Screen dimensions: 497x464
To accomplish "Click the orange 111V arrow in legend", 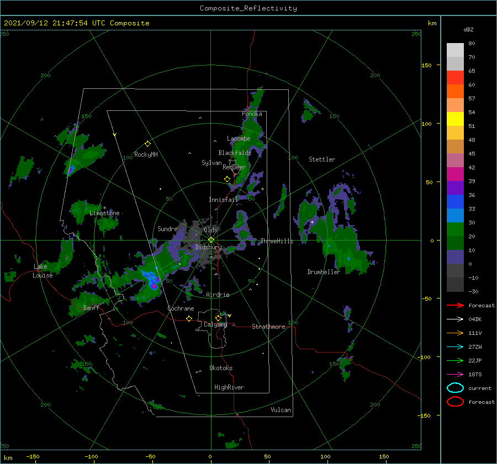I will click(455, 333).
